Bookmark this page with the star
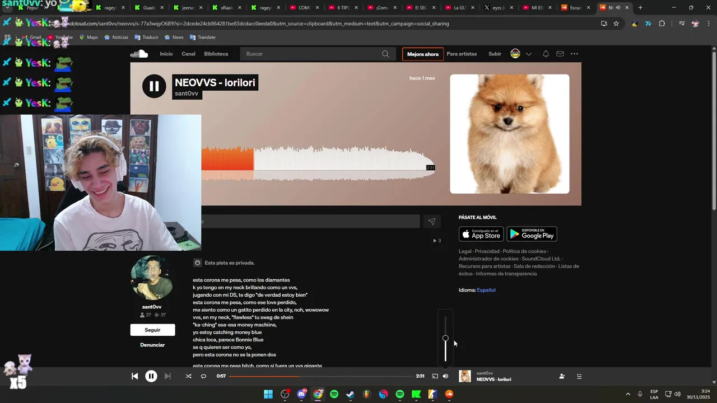The width and height of the screenshot is (717, 403). click(616, 24)
